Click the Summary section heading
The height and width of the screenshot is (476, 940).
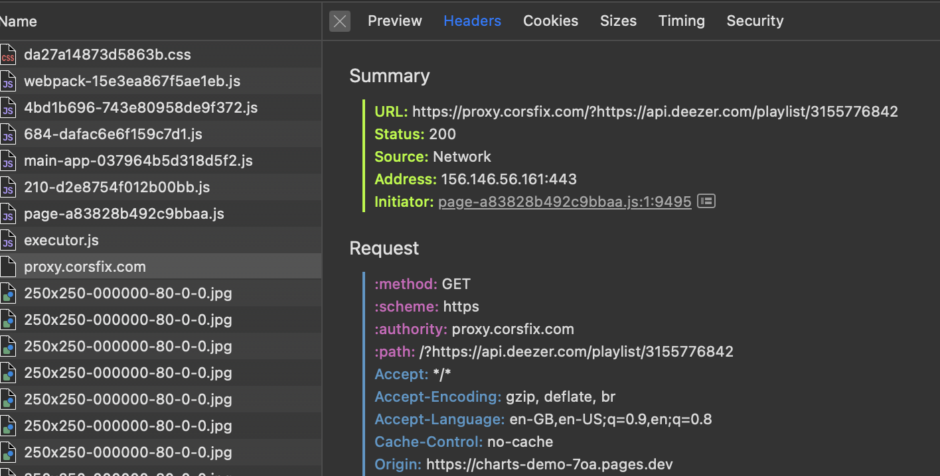(x=390, y=76)
